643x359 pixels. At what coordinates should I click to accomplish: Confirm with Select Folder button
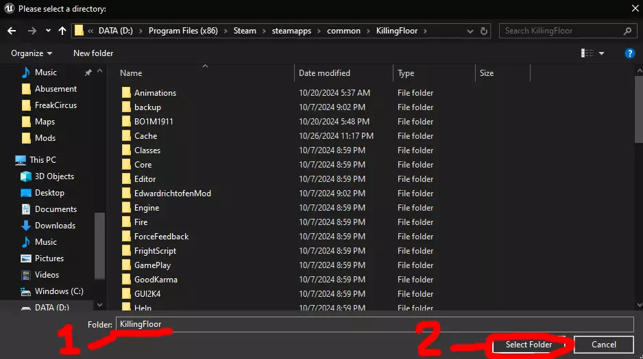click(x=529, y=345)
